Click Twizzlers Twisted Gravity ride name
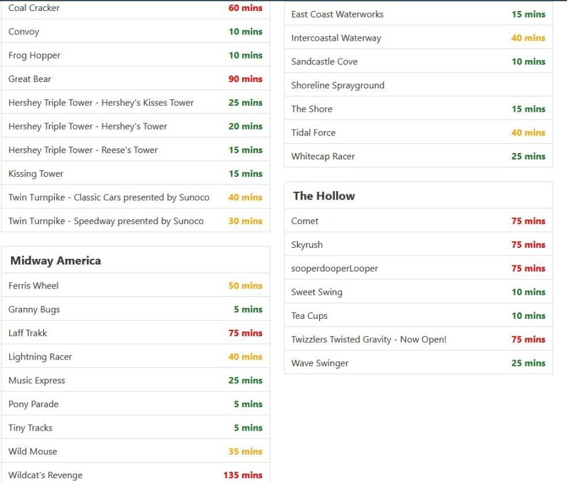Image resolution: width=567 pixels, height=484 pixels. 369,339
